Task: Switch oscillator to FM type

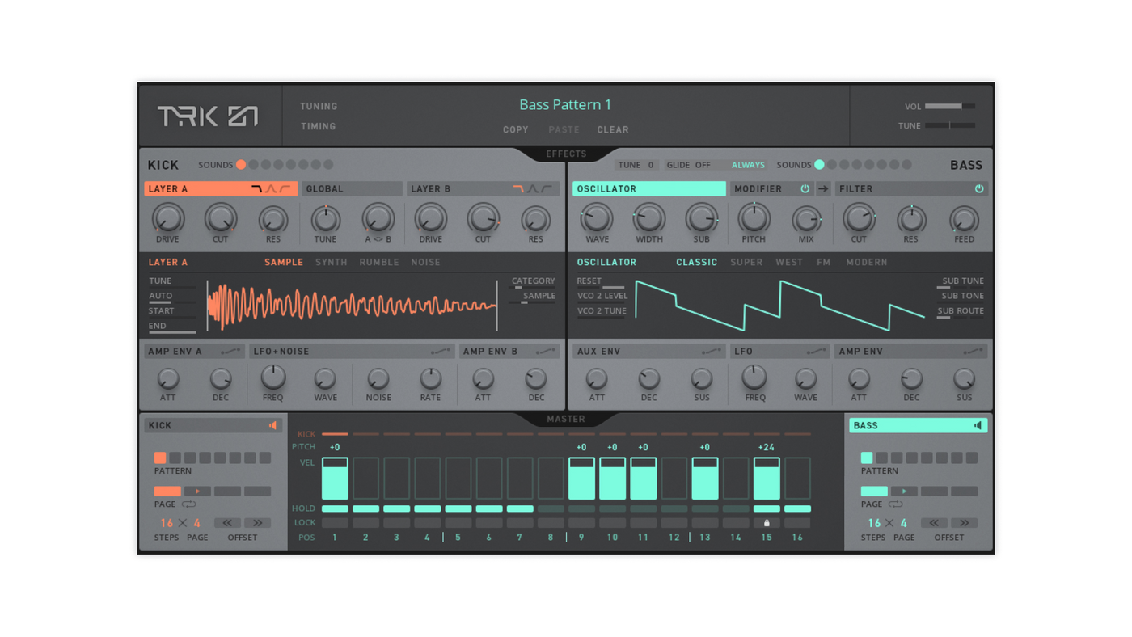Action: 824,262
